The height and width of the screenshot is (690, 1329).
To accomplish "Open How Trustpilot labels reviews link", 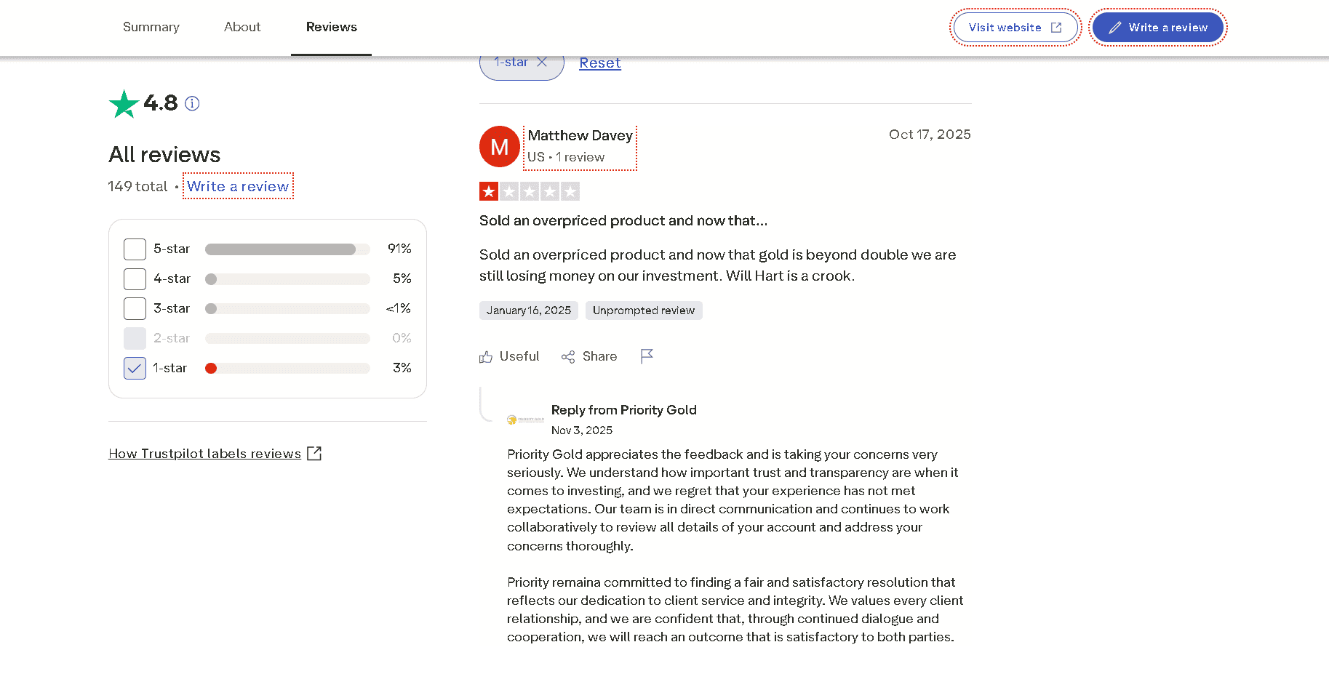I will (204, 454).
